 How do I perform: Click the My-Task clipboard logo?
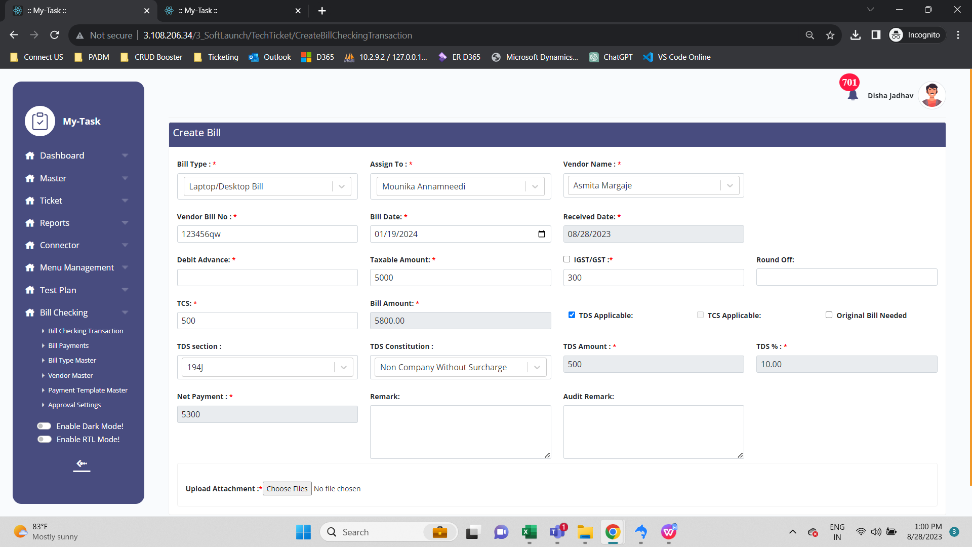click(40, 121)
